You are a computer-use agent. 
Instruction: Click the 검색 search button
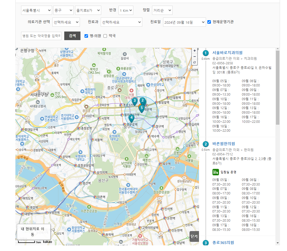[x=72, y=36]
